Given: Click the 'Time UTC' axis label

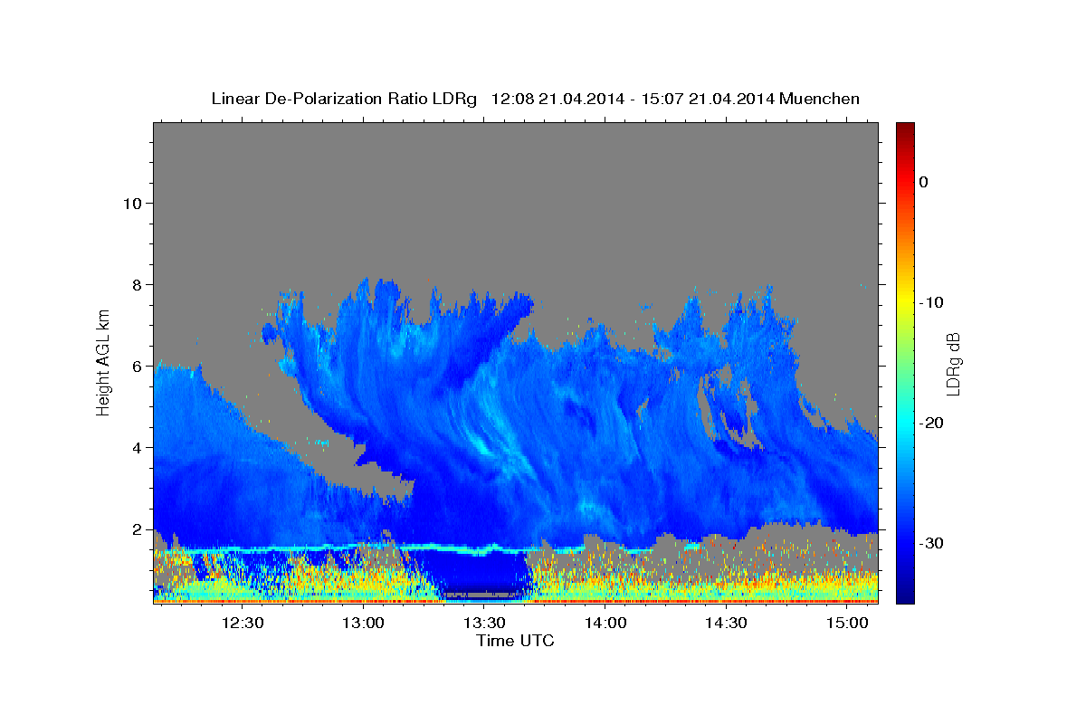Looking at the screenshot, I should pyautogui.click(x=515, y=641).
